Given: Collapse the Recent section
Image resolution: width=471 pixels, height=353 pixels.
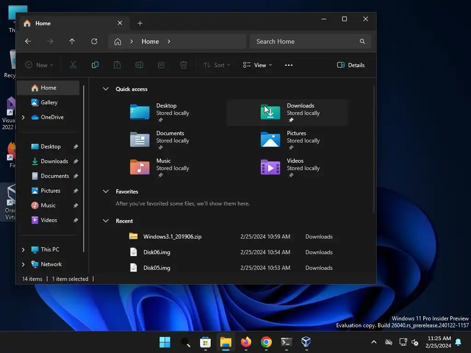Looking at the screenshot, I should pos(106,221).
